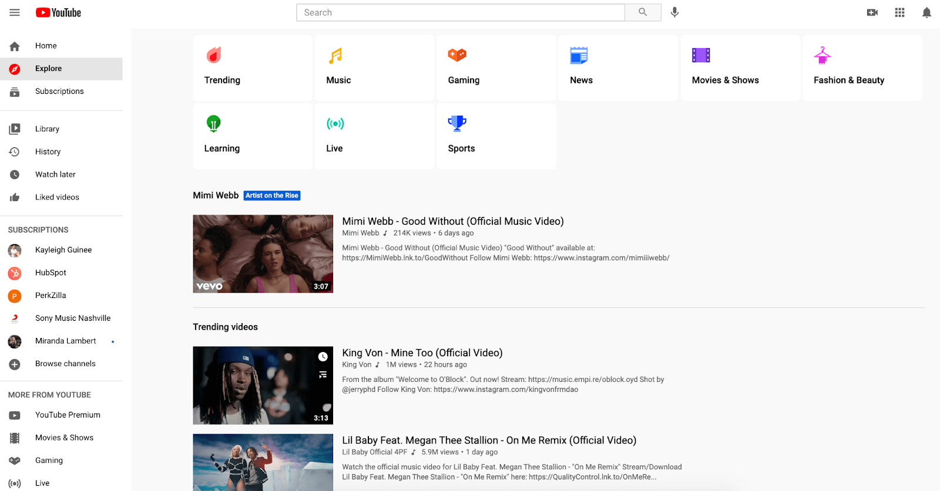The height and width of the screenshot is (491, 940).
Task: Click the YouTube logo
Action: click(58, 12)
